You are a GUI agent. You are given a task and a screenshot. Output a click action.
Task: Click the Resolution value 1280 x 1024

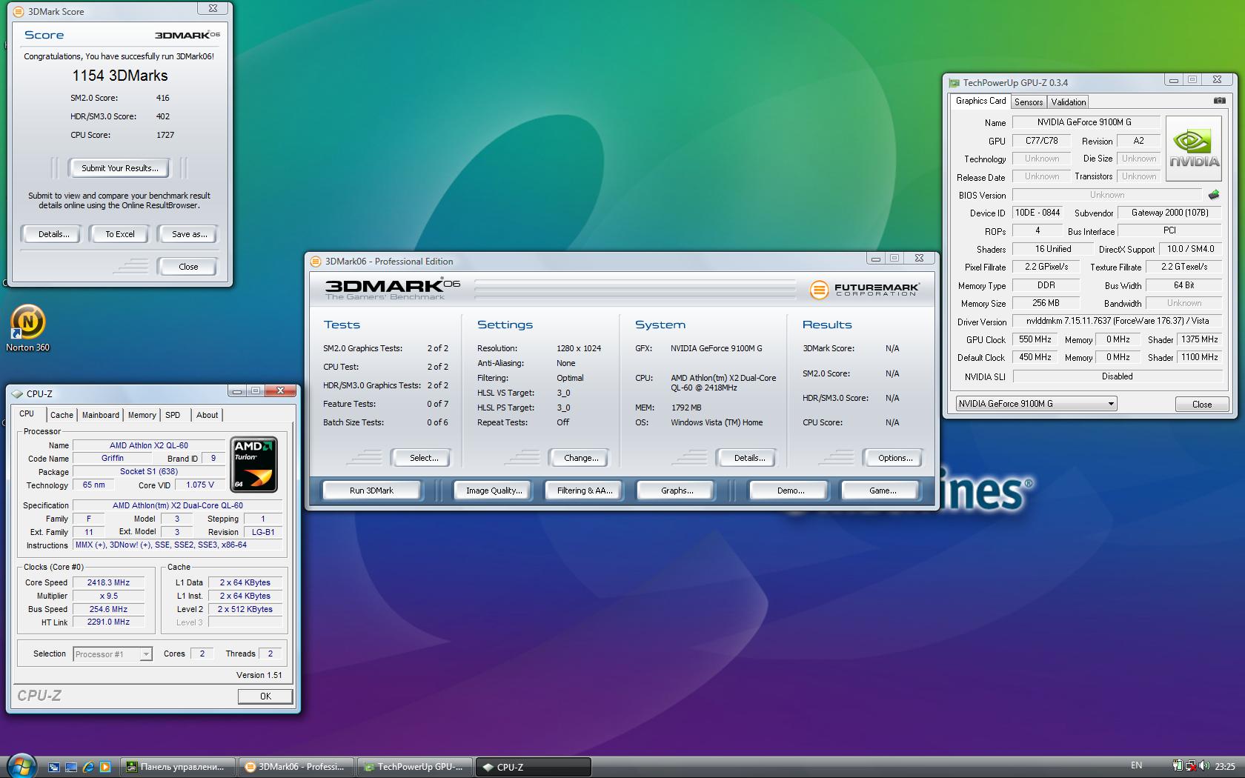(579, 348)
